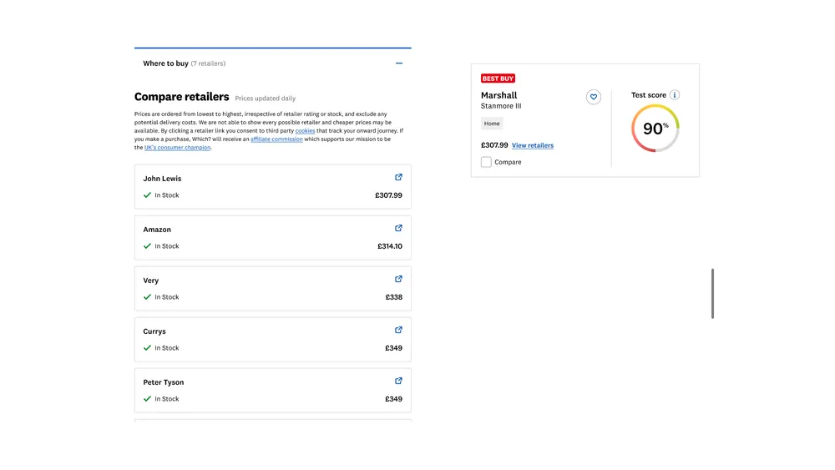Open Amazon external link icon
835x470 pixels.
[398, 228]
